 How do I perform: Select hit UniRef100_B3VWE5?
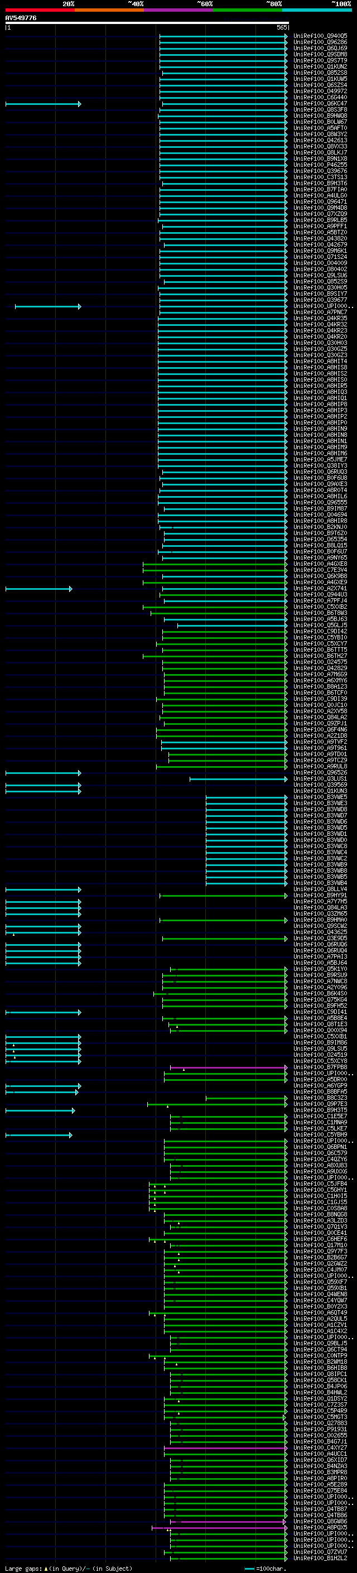click(320, 797)
